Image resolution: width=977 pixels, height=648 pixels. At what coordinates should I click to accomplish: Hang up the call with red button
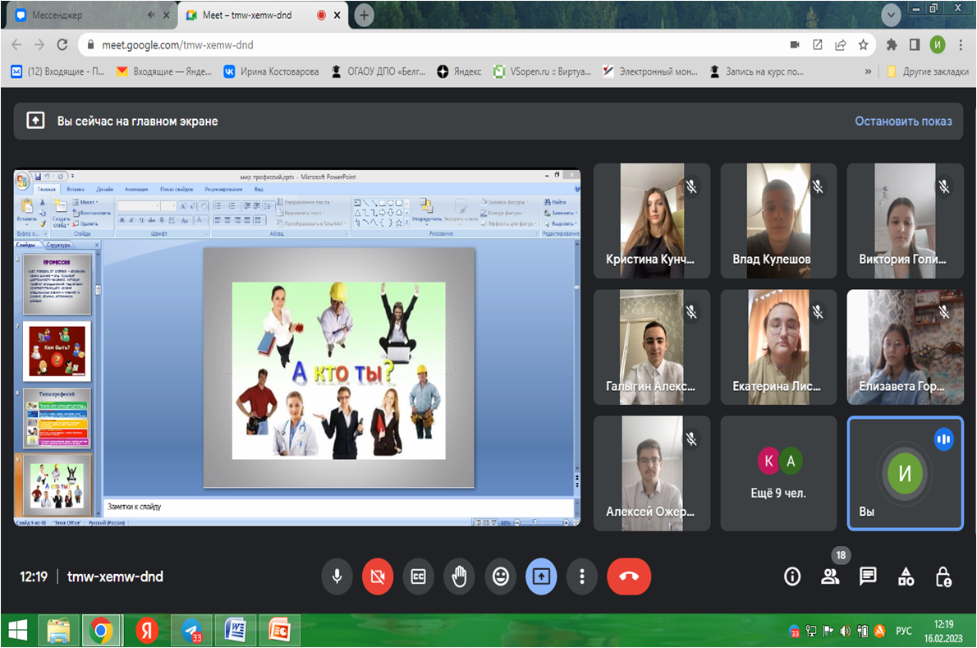(x=629, y=577)
